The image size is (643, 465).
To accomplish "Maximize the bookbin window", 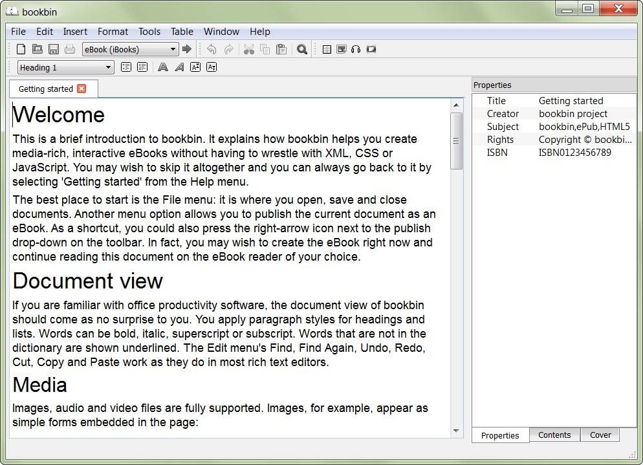I will point(588,8).
